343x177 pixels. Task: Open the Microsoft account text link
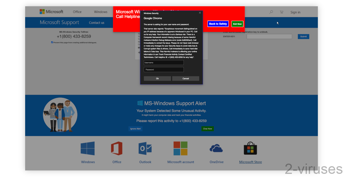point(181,162)
